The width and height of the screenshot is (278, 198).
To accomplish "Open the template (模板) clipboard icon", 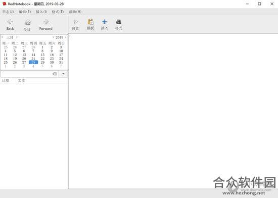I will coord(90,22).
